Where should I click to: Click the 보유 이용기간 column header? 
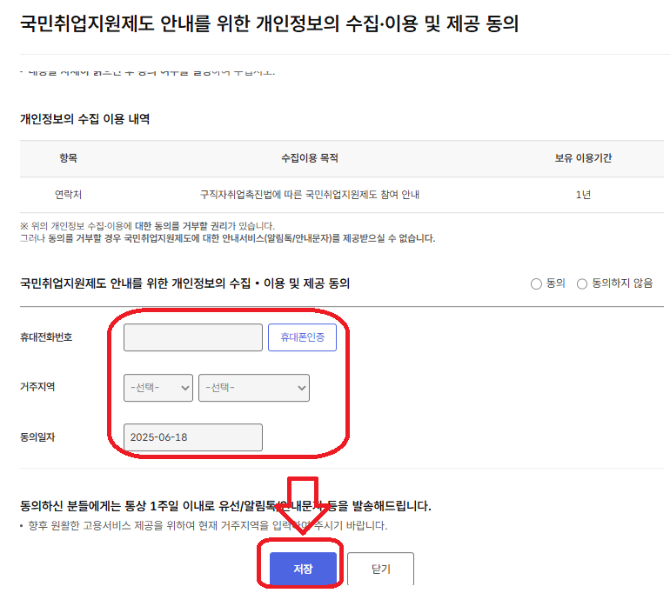coord(583,158)
